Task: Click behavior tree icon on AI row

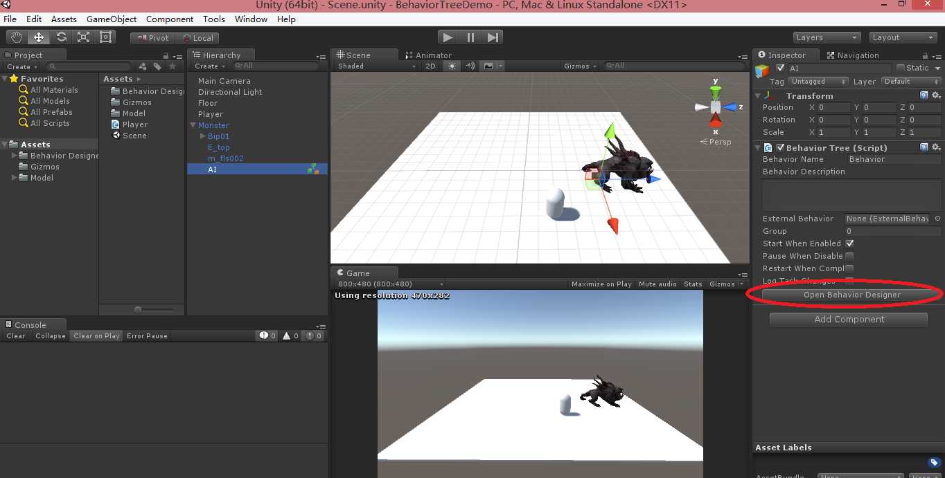Action: pyautogui.click(x=313, y=169)
